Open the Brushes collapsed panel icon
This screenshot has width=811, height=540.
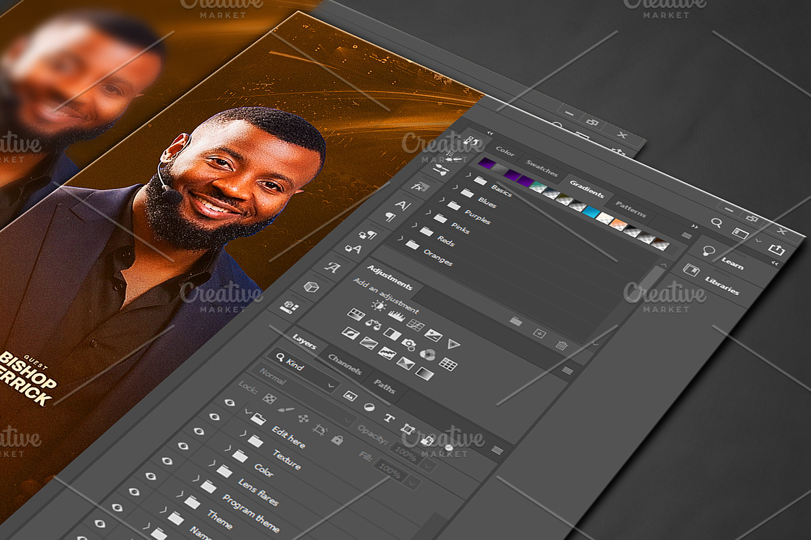tap(440, 169)
